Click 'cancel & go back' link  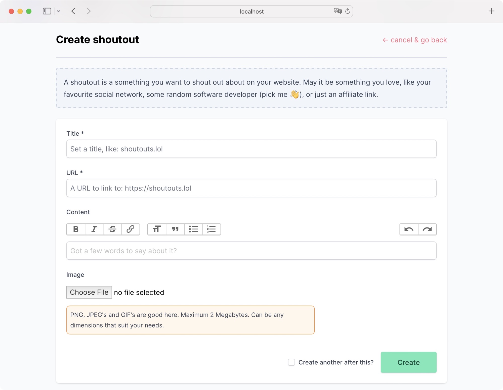(x=415, y=40)
